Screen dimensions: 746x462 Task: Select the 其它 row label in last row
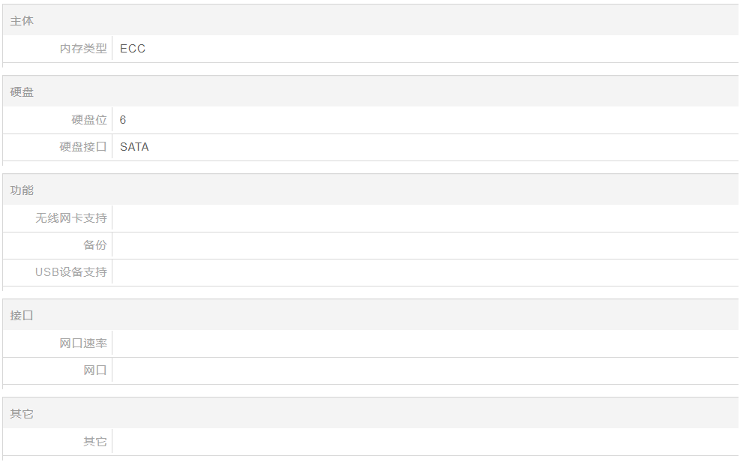95,442
